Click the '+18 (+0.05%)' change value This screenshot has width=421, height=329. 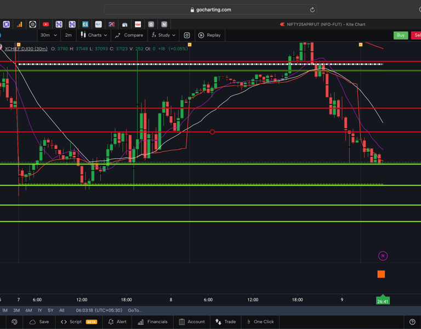coord(173,49)
